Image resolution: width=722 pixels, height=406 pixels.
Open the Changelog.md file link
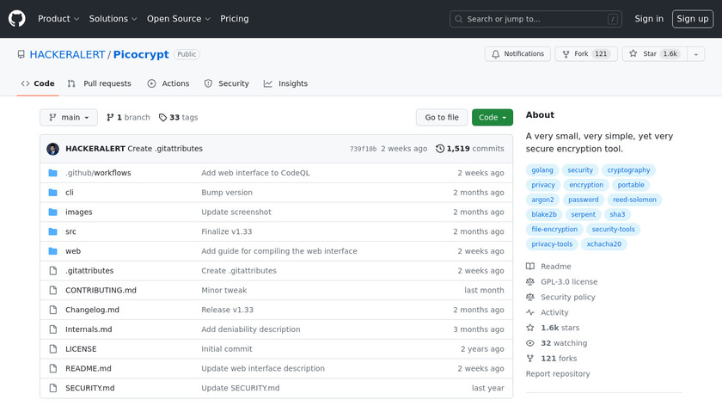(92, 310)
